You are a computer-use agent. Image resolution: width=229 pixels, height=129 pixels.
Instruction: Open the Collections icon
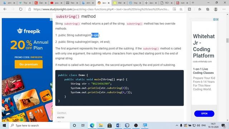click(208, 9)
